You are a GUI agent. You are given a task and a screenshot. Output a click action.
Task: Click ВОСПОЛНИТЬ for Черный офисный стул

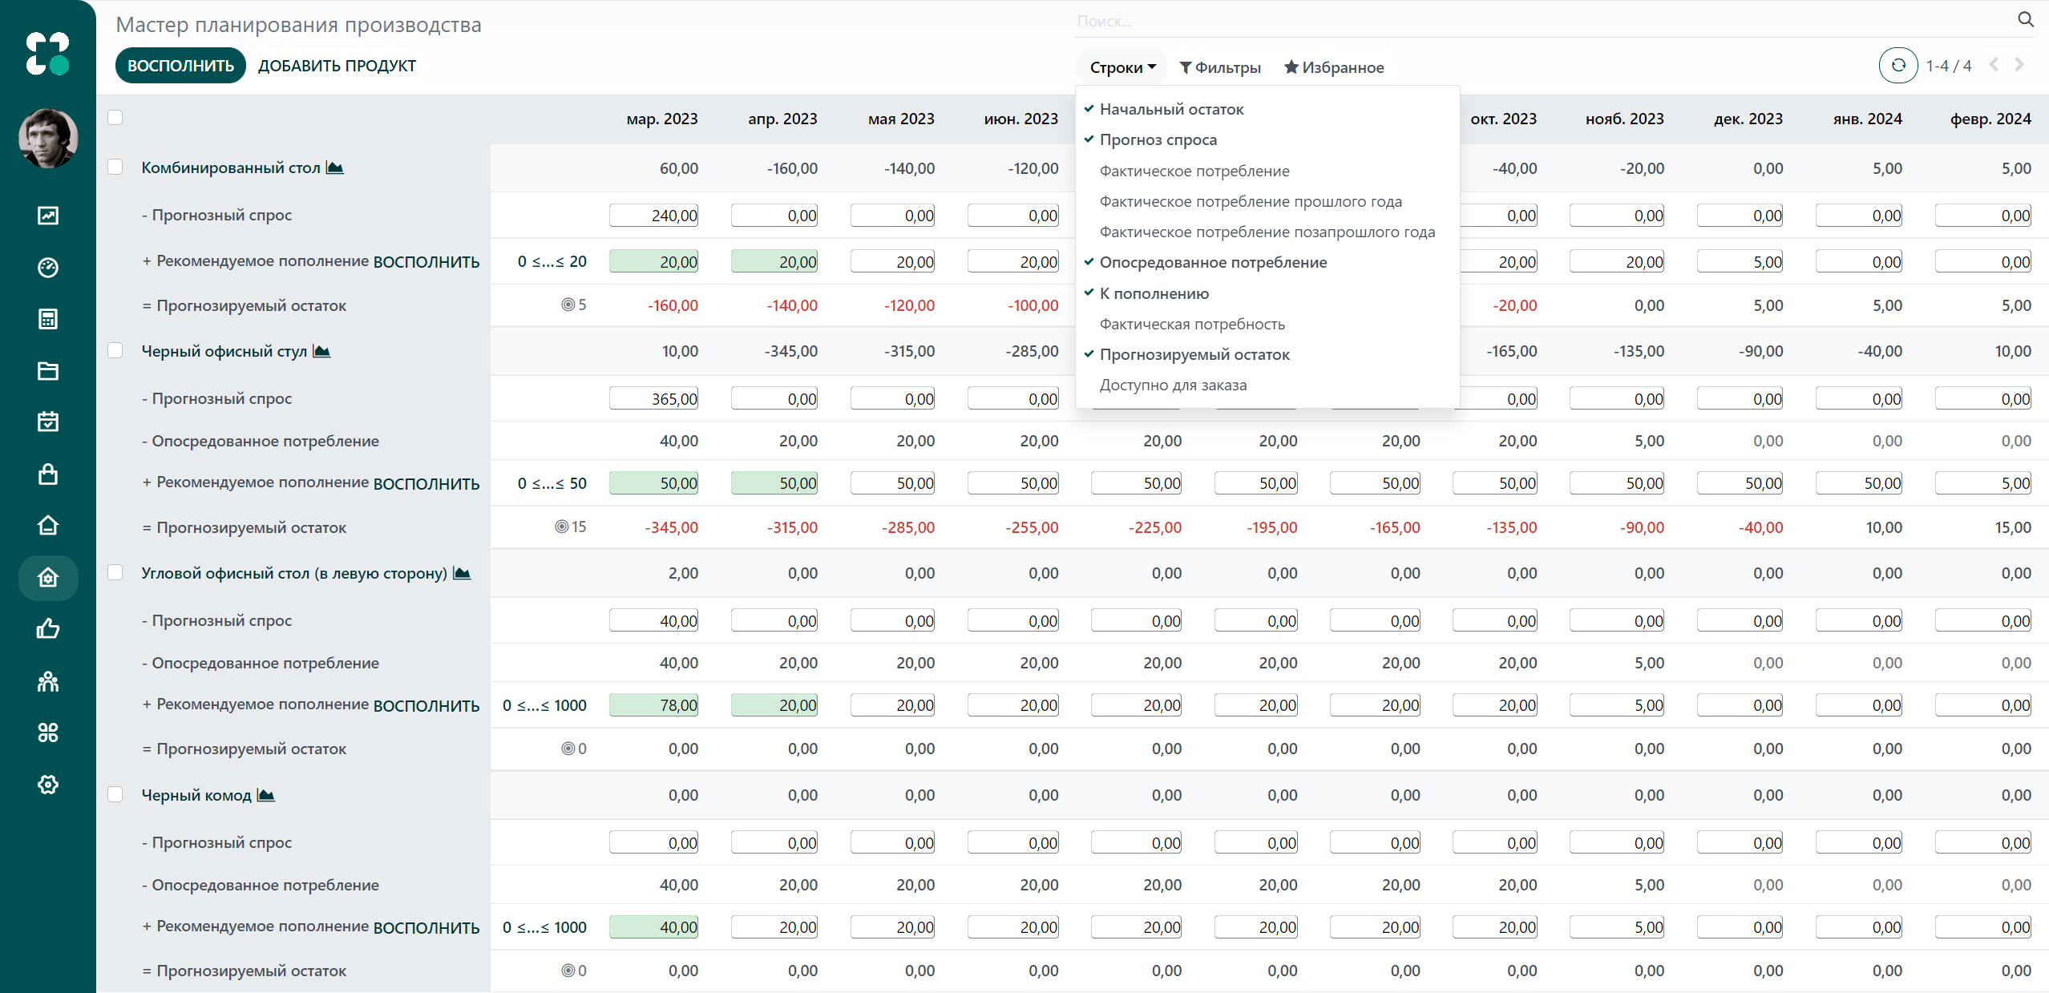pyautogui.click(x=426, y=484)
